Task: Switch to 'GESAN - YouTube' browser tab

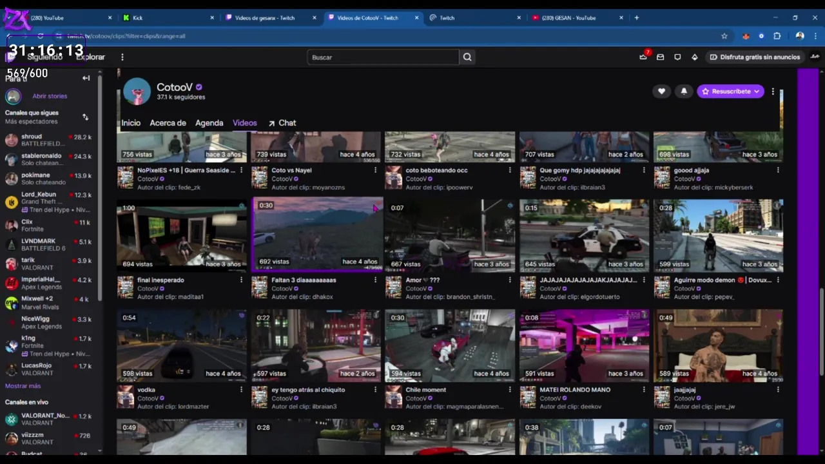Action: click(576, 17)
